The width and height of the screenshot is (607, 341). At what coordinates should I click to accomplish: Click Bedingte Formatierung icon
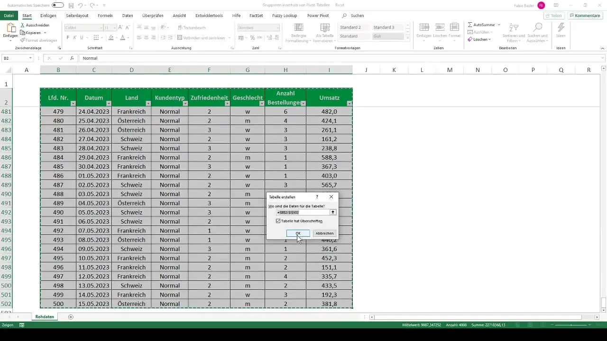(x=299, y=27)
